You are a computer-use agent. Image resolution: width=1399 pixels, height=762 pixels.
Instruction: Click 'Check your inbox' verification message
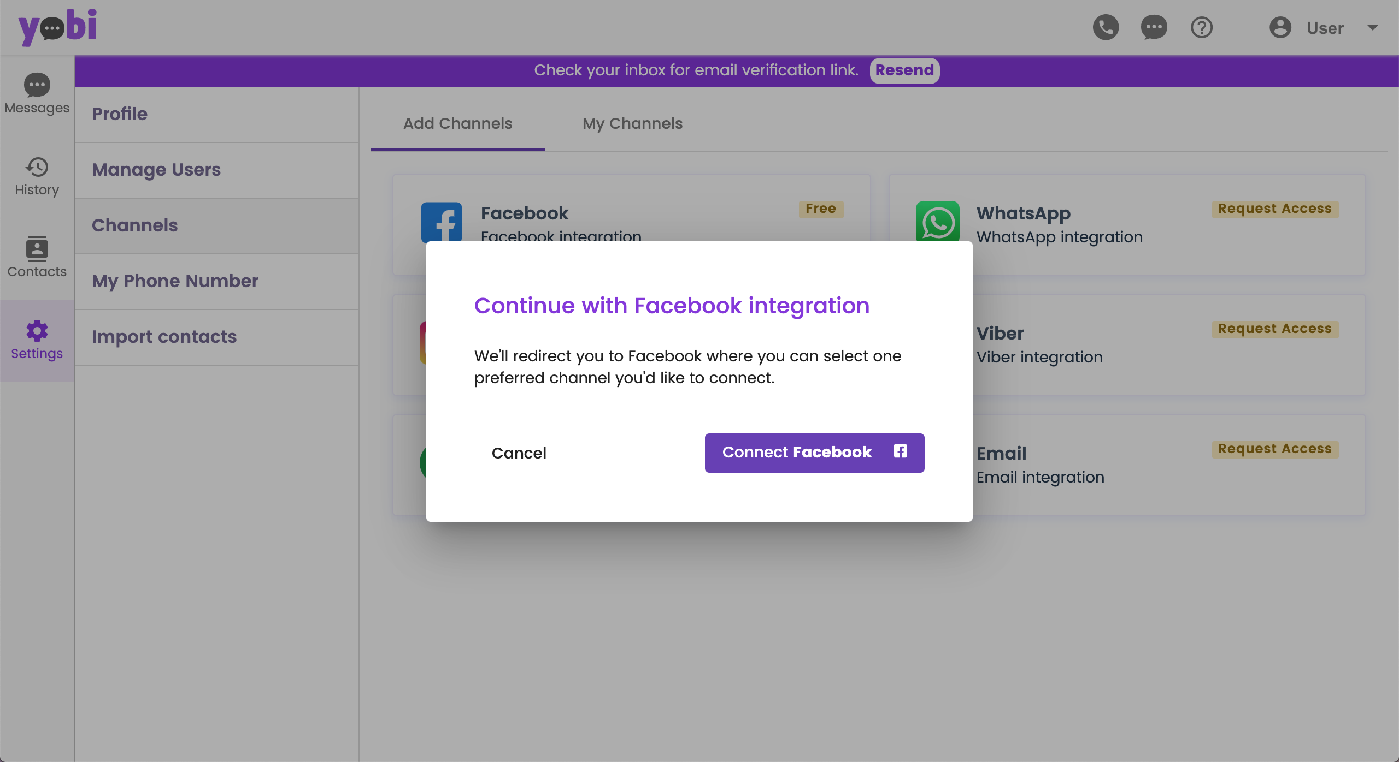696,70
